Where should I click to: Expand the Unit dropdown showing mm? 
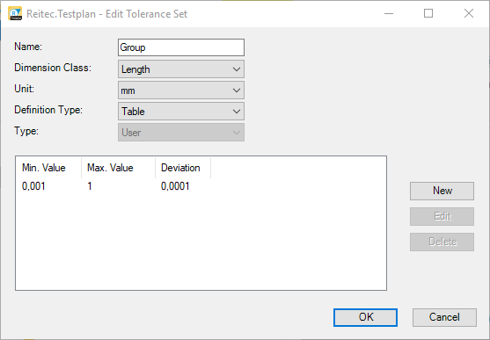pyautogui.click(x=181, y=90)
